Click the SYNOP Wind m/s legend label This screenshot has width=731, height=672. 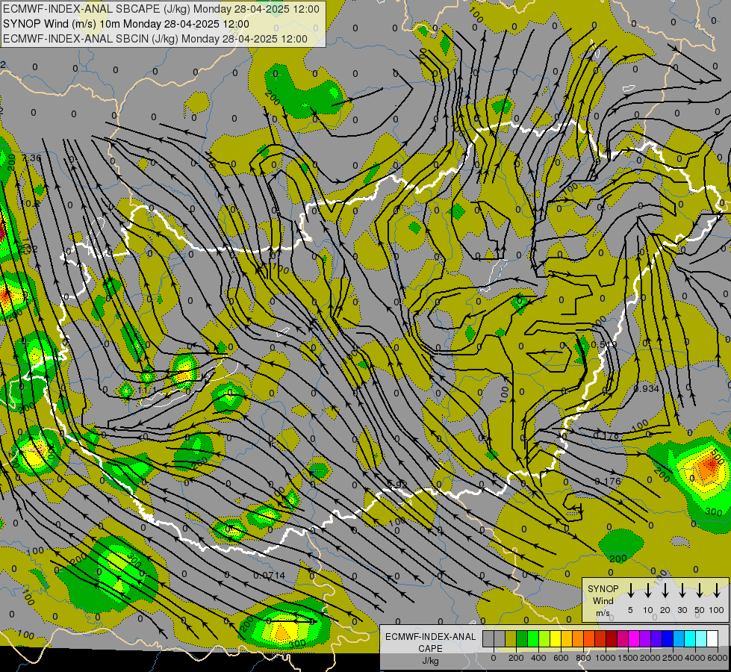pyautogui.click(x=603, y=600)
